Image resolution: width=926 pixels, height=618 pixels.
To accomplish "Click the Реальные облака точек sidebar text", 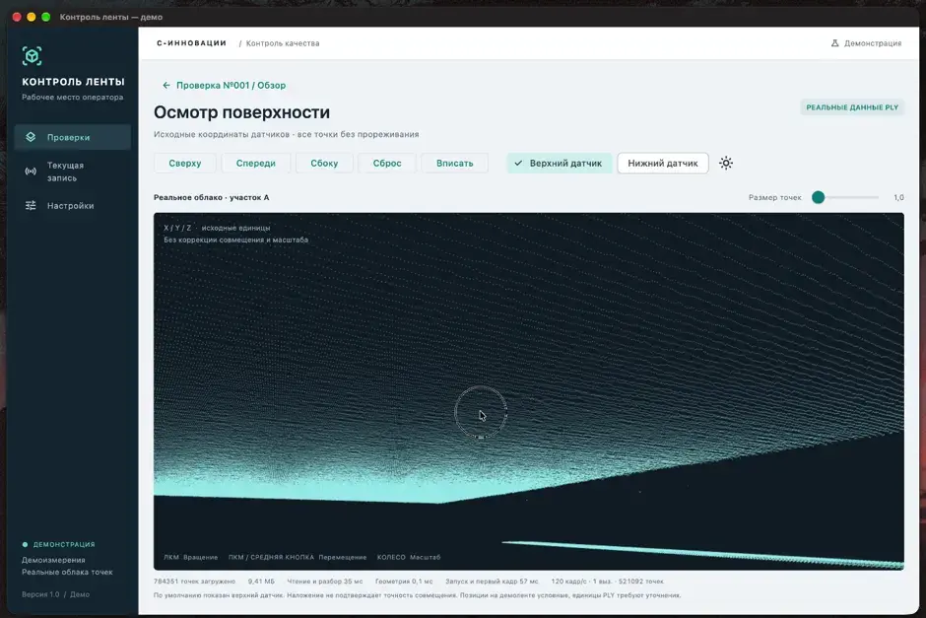I will (67, 572).
